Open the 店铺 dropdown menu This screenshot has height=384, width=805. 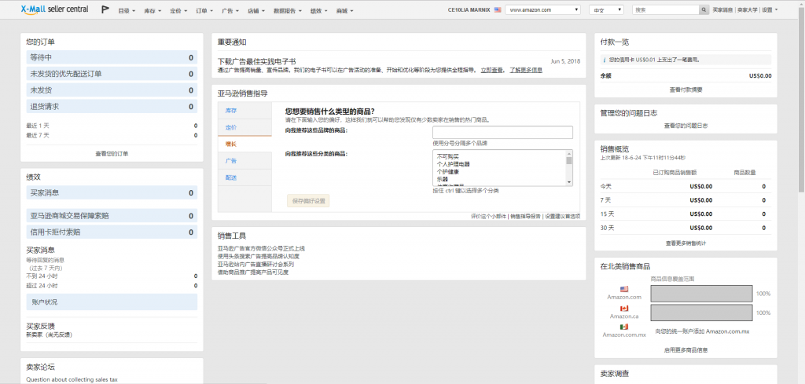tap(256, 11)
